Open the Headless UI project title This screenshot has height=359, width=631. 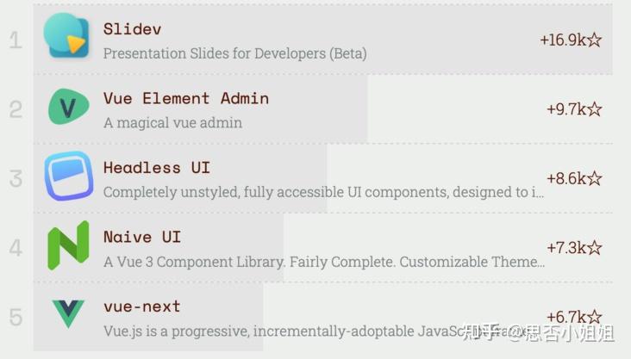tap(157, 168)
